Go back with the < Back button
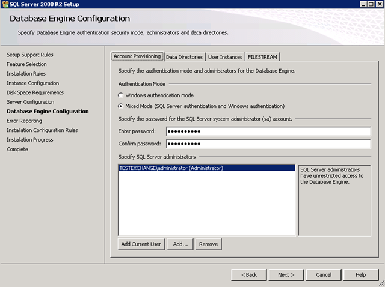385x287 pixels. (248, 275)
